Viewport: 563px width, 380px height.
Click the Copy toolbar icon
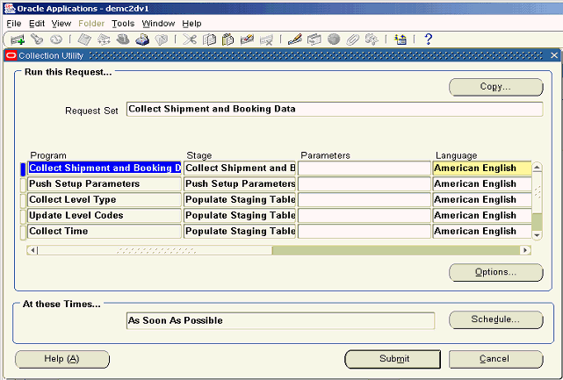pos(209,39)
